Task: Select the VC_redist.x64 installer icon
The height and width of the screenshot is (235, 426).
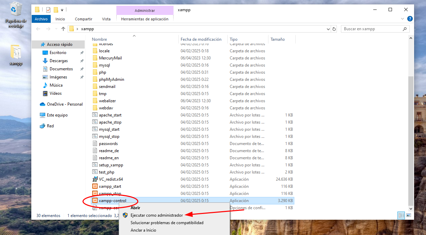Action: (x=95, y=179)
